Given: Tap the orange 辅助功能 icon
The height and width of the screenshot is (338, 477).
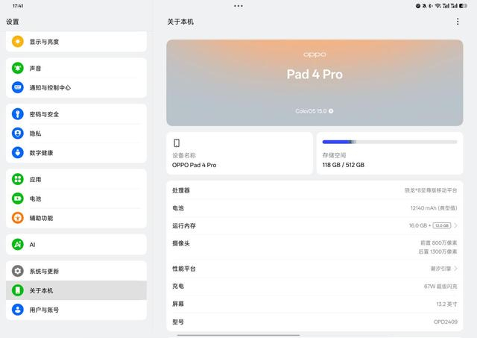Looking at the screenshot, I should click(18, 218).
